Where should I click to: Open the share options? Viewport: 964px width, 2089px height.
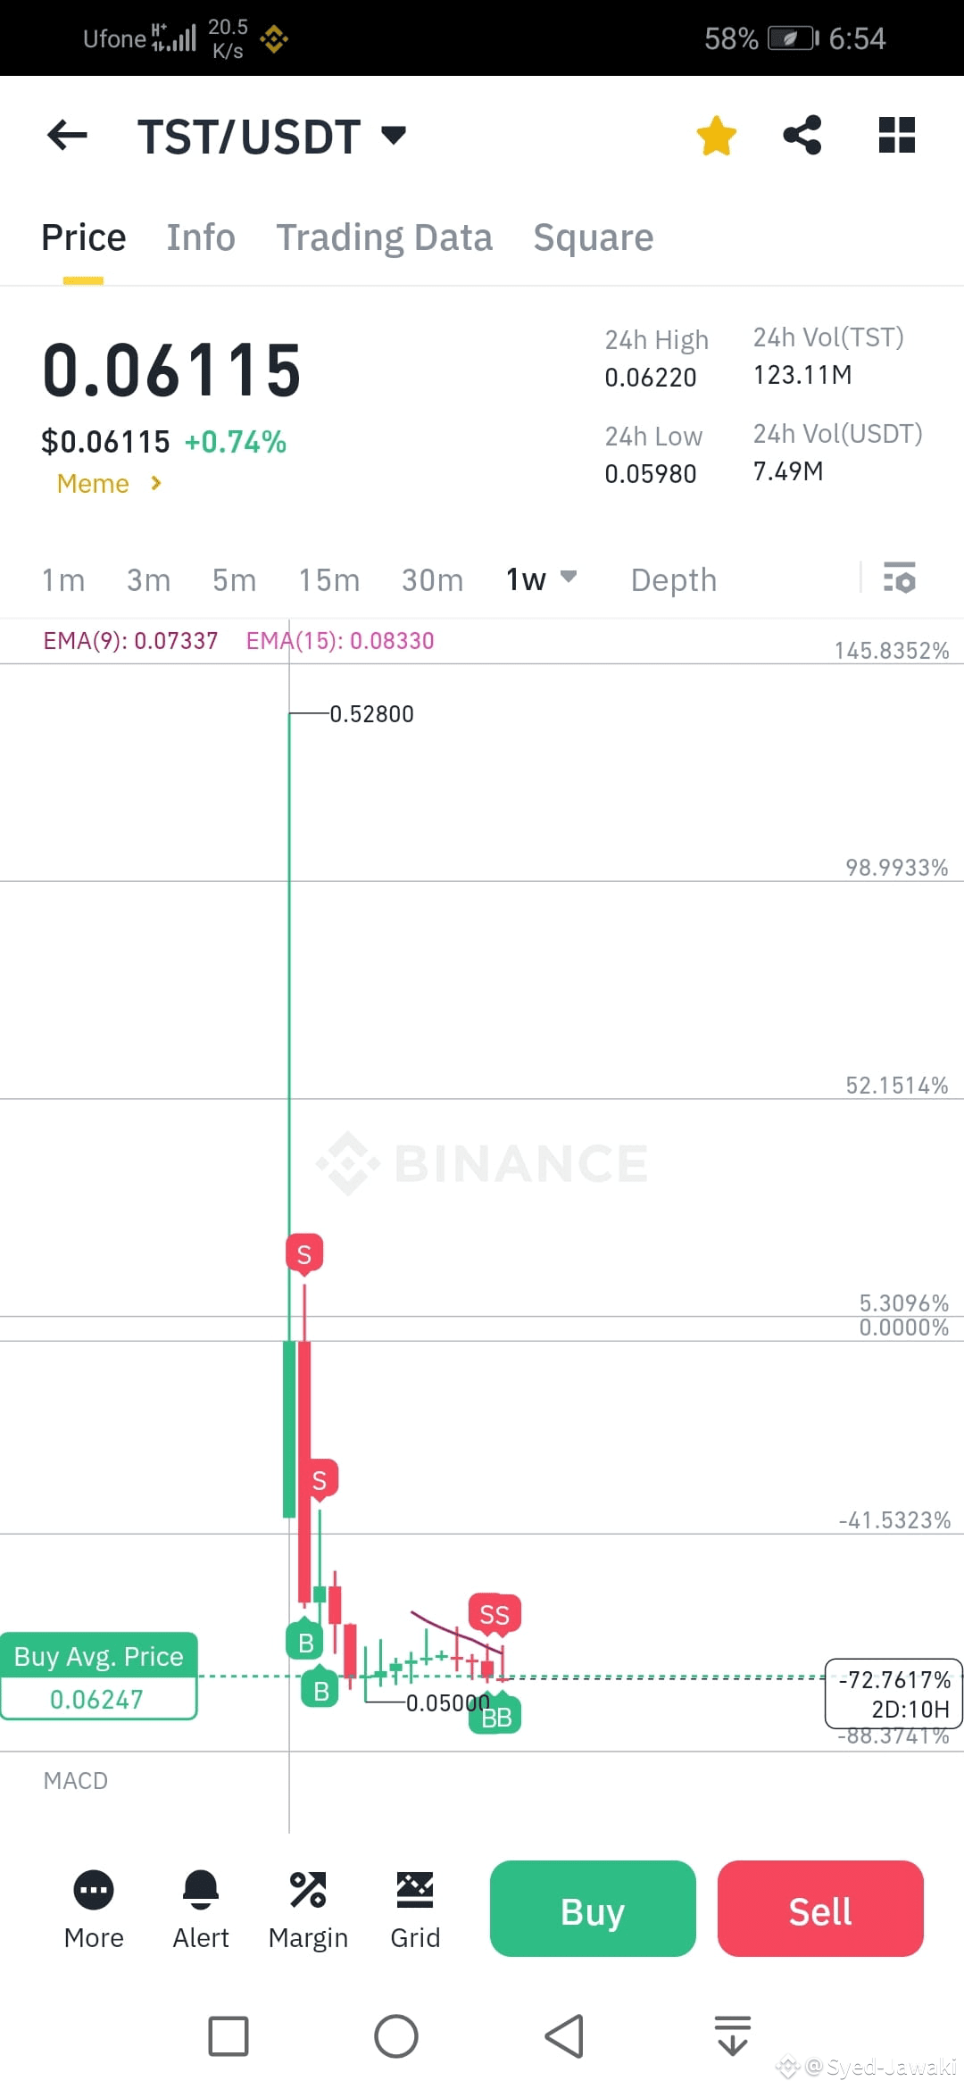pyautogui.click(x=802, y=136)
